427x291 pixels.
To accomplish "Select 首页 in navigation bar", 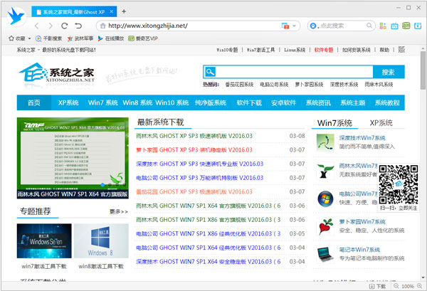I will pyautogui.click(x=34, y=102).
